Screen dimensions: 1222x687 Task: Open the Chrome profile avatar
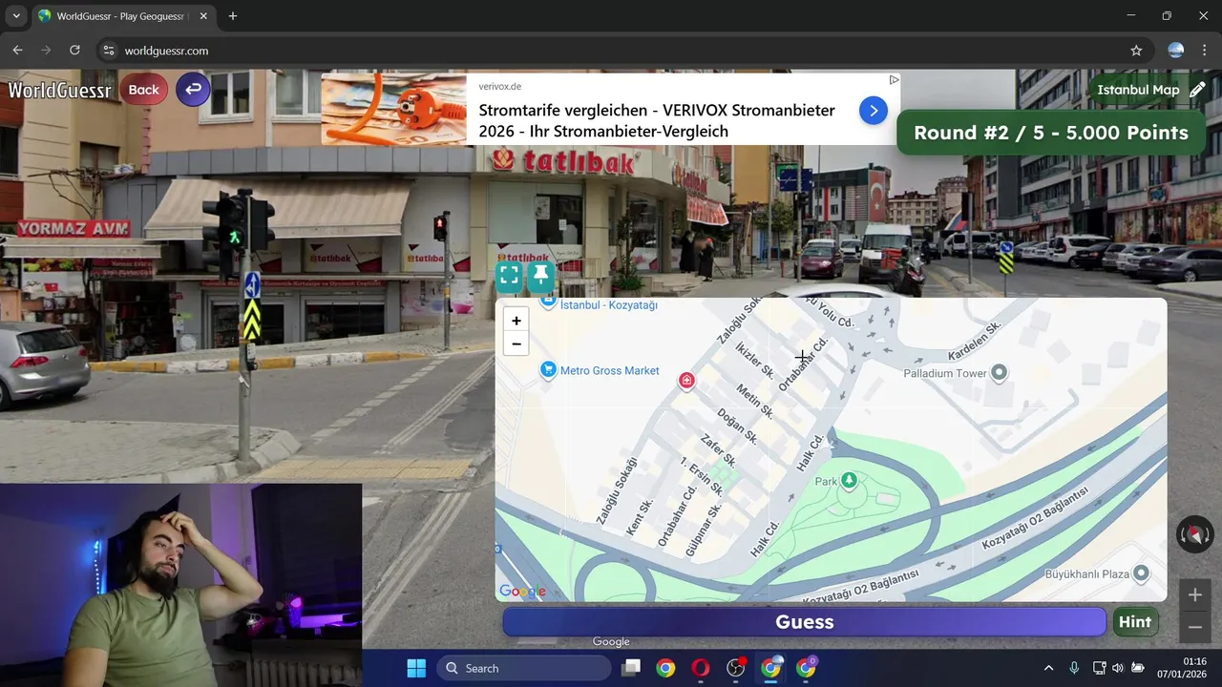(x=1176, y=51)
